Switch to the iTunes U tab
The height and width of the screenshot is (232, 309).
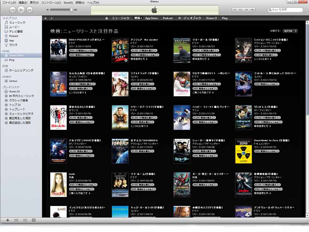click(211, 18)
